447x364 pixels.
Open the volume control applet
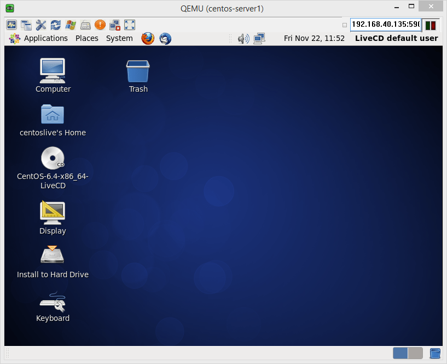coord(243,38)
